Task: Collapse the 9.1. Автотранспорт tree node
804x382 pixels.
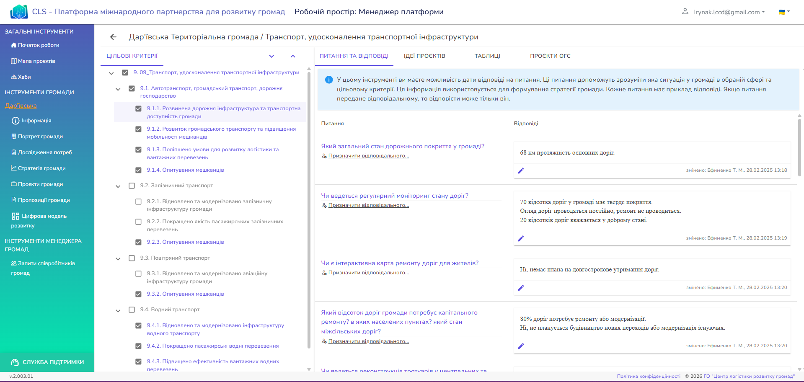Action: coord(118,89)
